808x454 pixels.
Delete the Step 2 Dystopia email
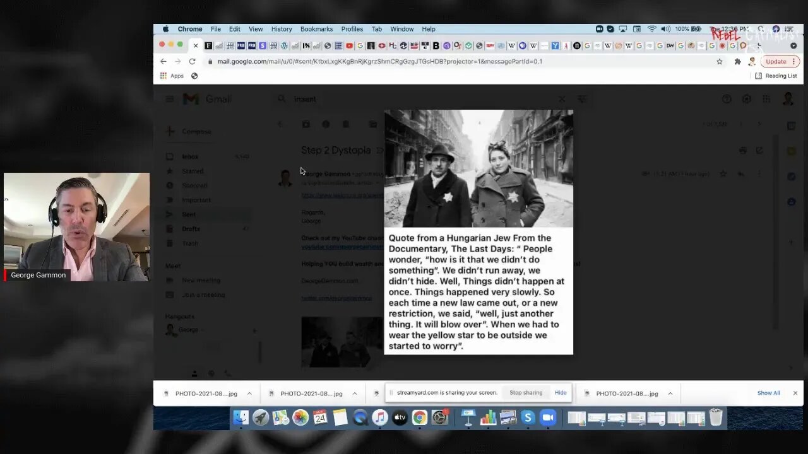coord(346,124)
